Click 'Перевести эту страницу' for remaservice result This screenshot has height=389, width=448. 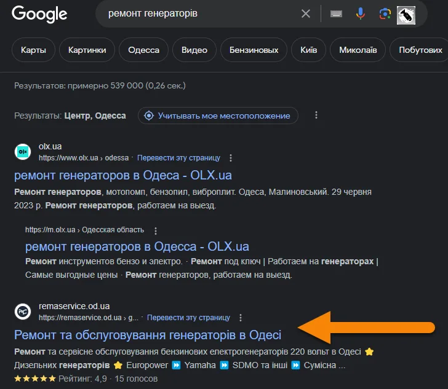[188, 318]
